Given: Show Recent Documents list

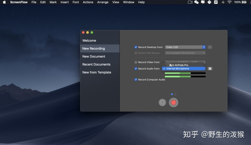Looking at the screenshot, I should coord(100,65).
